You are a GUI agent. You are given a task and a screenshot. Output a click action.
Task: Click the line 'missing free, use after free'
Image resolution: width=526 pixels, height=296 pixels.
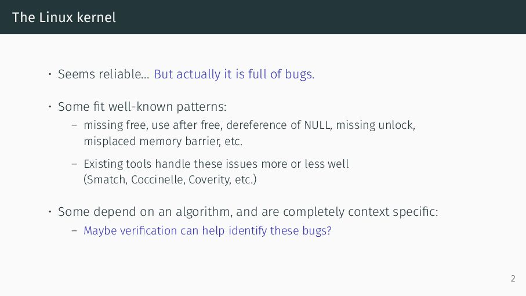point(153,125)
